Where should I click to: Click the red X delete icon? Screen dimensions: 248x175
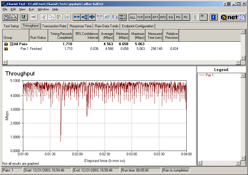[x=67, y=17]
